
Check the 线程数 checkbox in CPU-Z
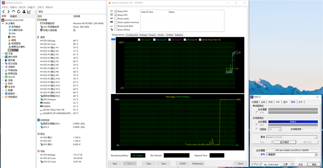(257, 129)
